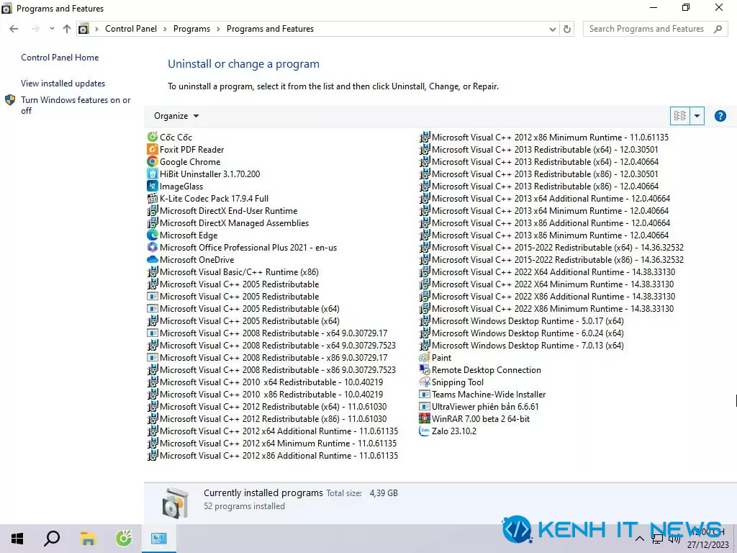The width and height of the screenshot is (737, 553).
Task: Select Visual C++ 2010 x64 Redistributable 10.0.40219
Action: [x=265, y=382]
